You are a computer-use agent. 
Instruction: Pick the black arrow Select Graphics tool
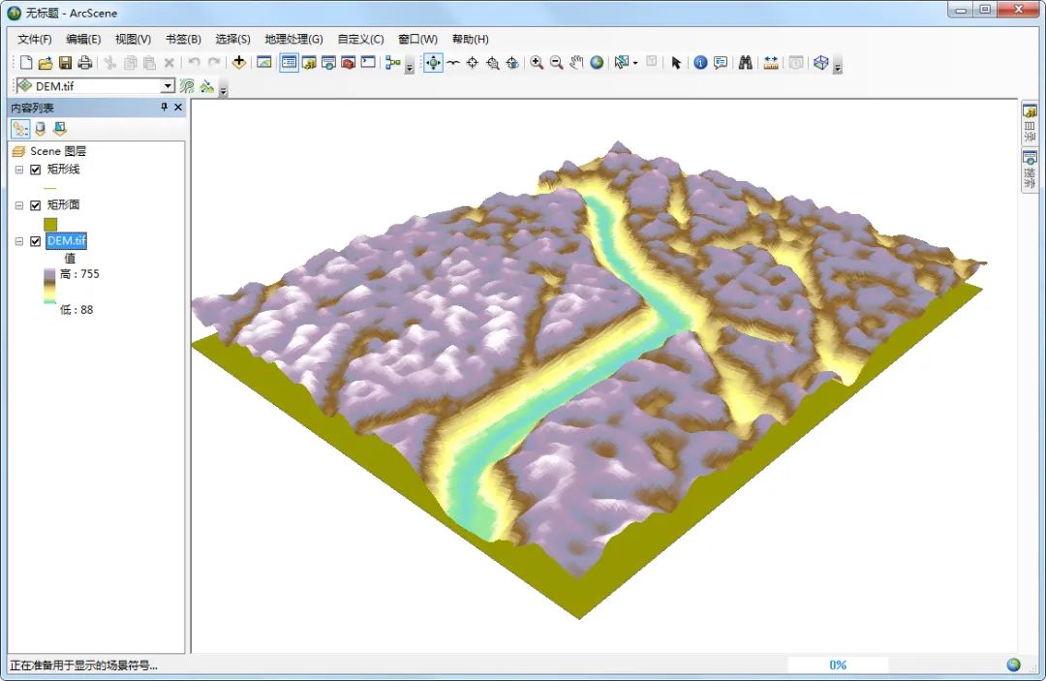pos(676,63)
